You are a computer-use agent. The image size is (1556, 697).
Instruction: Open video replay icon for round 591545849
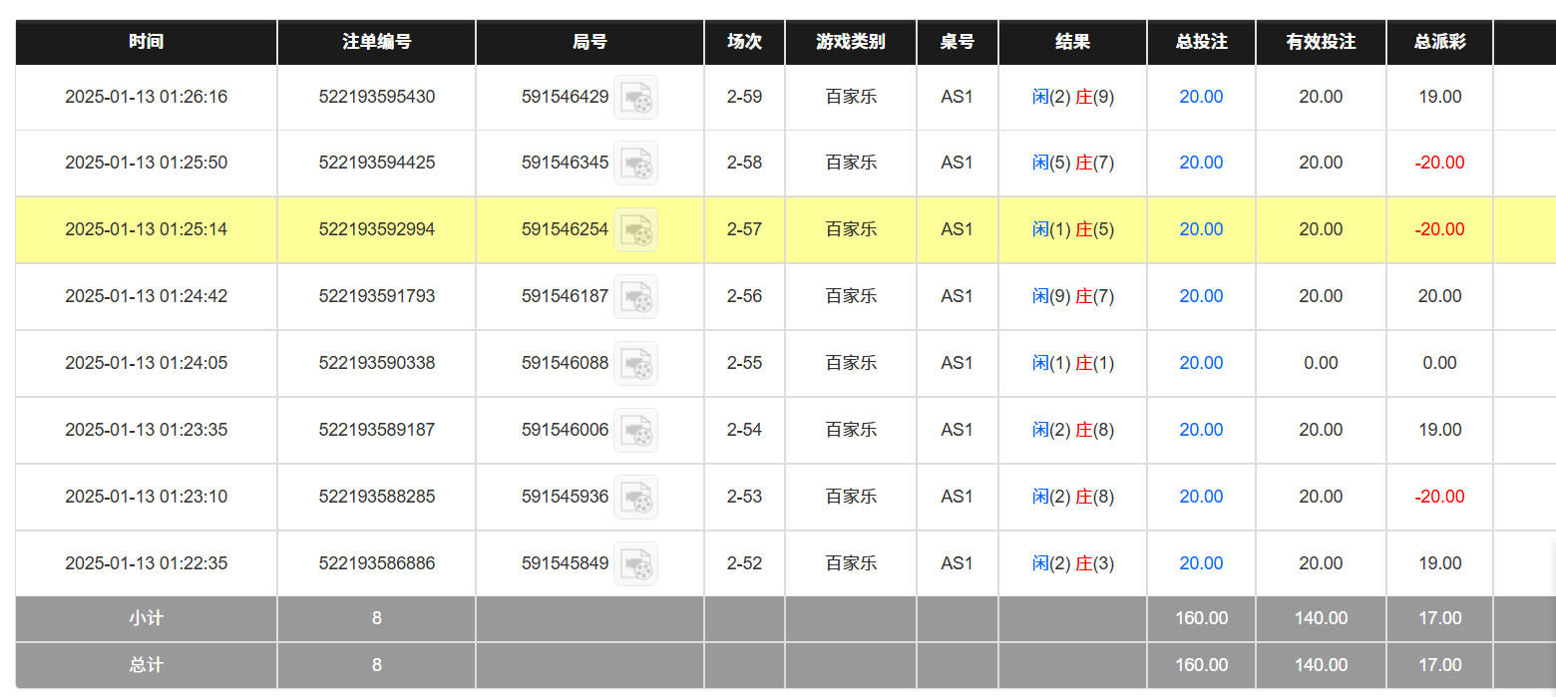(x=635, y=563)
